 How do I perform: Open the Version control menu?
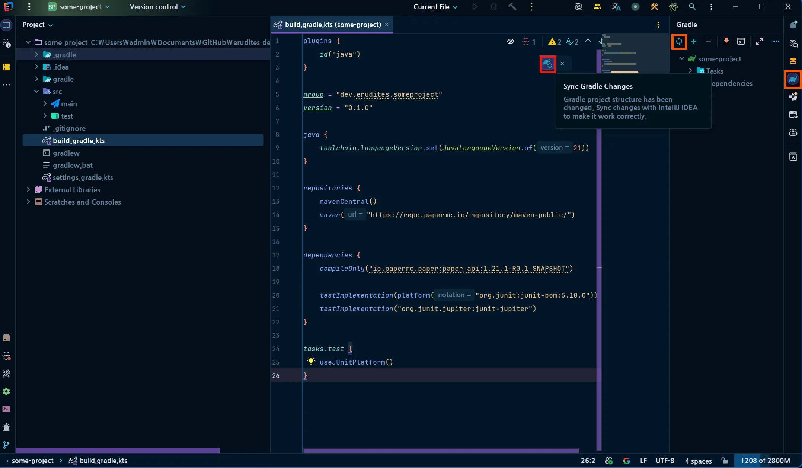[x=157, y=7]
